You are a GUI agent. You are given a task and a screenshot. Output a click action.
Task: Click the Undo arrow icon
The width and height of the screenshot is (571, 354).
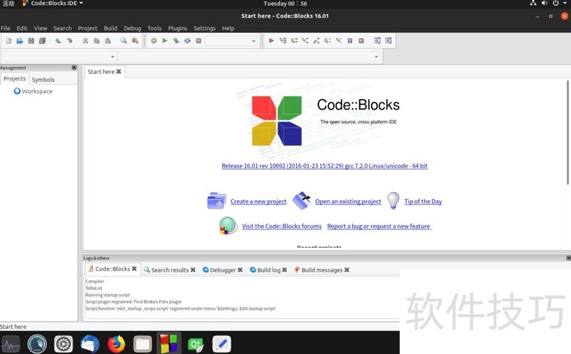point(58,41)
